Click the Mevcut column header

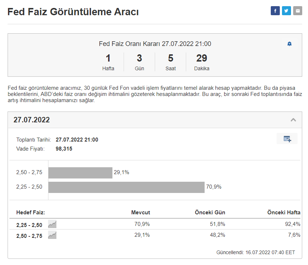140,213
